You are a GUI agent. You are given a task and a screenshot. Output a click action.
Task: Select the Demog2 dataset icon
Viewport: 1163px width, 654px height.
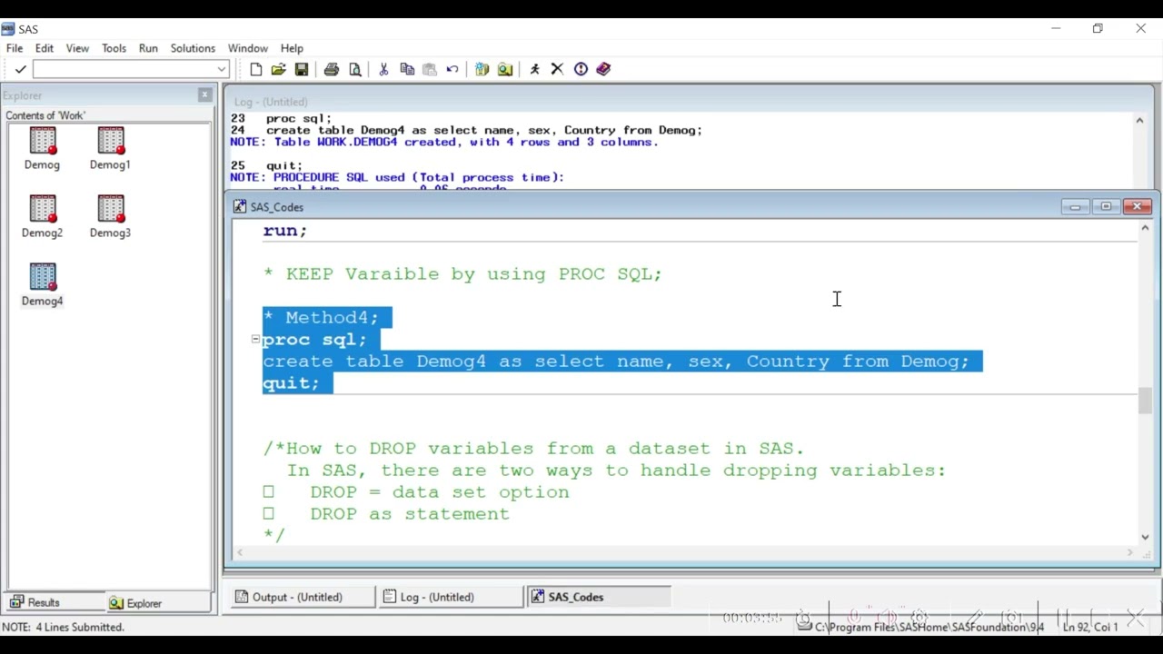pyautogui.click(x=42, y=217)
